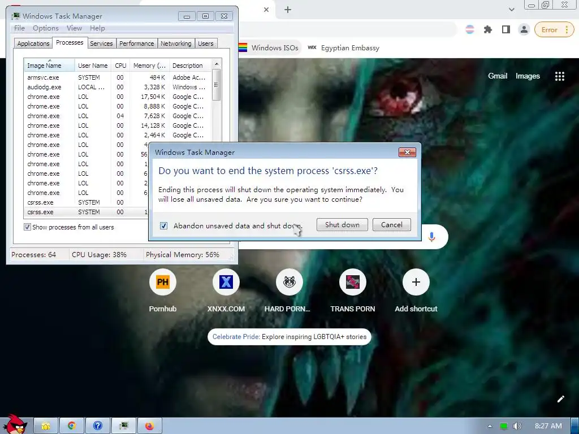579x434 pixels.
Task: Switch to the Applications tab
Action: pos(33,44)
